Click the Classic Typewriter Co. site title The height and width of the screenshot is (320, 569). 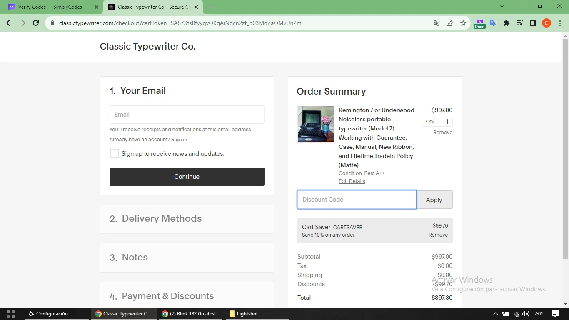click(147, 46)
